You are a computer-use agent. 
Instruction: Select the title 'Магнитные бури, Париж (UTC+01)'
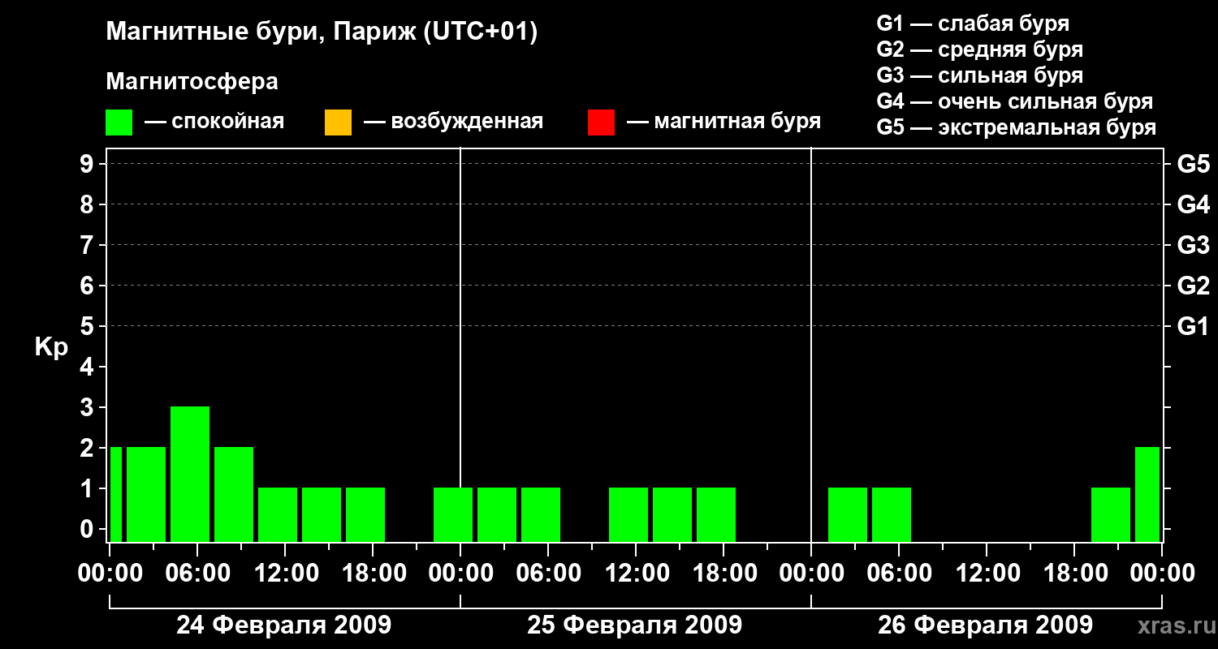click(x=322, y=32)
